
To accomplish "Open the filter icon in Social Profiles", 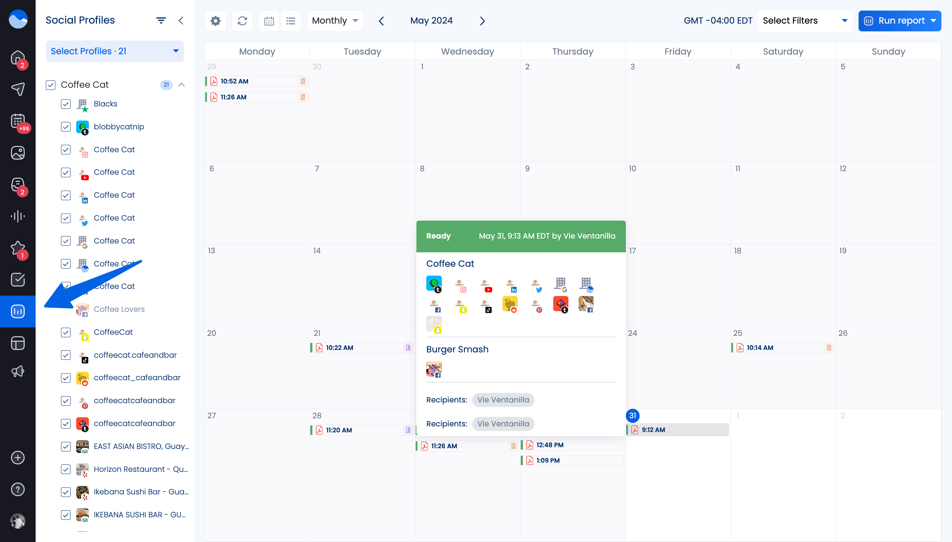I will click(161, 20).
